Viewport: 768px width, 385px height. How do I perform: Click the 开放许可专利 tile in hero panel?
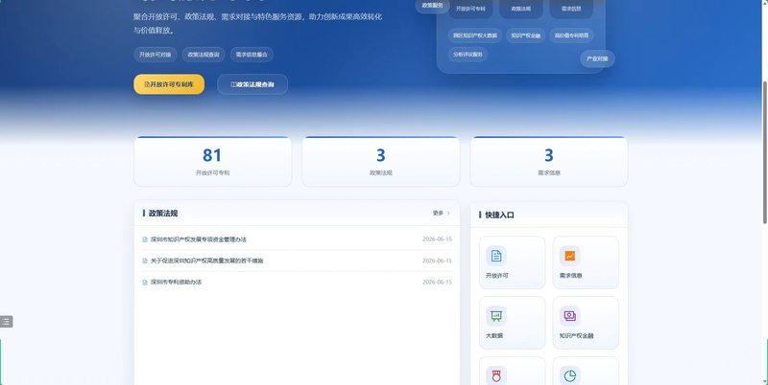[x=470, y=9]
